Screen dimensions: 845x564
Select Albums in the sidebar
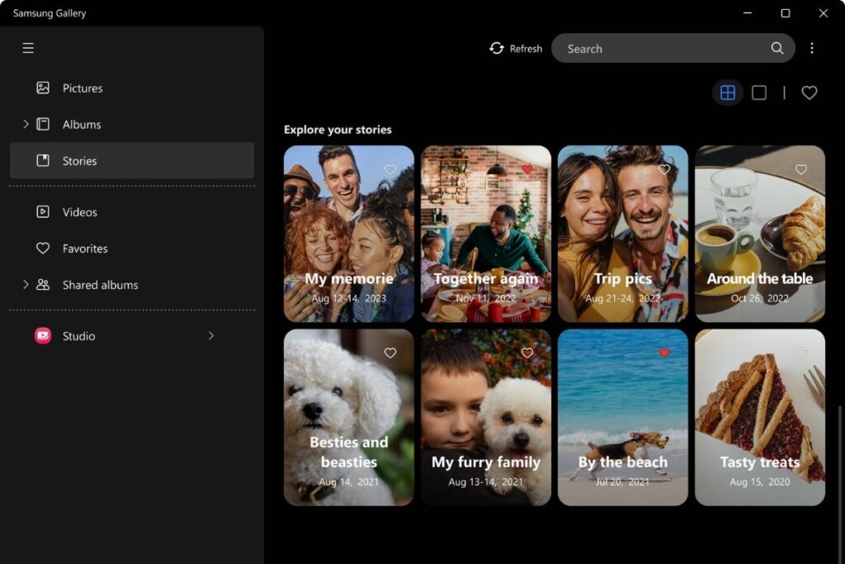[132, 124]
